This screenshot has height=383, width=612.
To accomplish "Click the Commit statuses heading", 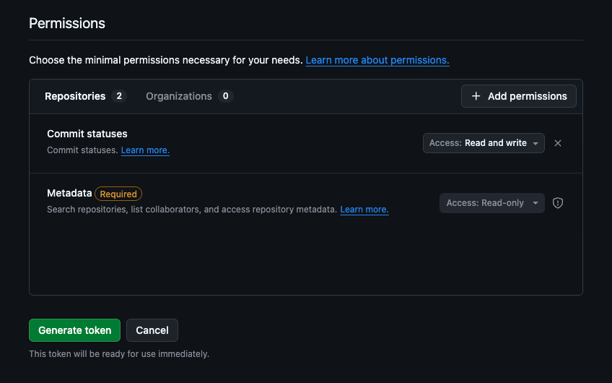I will coord(87,134).
